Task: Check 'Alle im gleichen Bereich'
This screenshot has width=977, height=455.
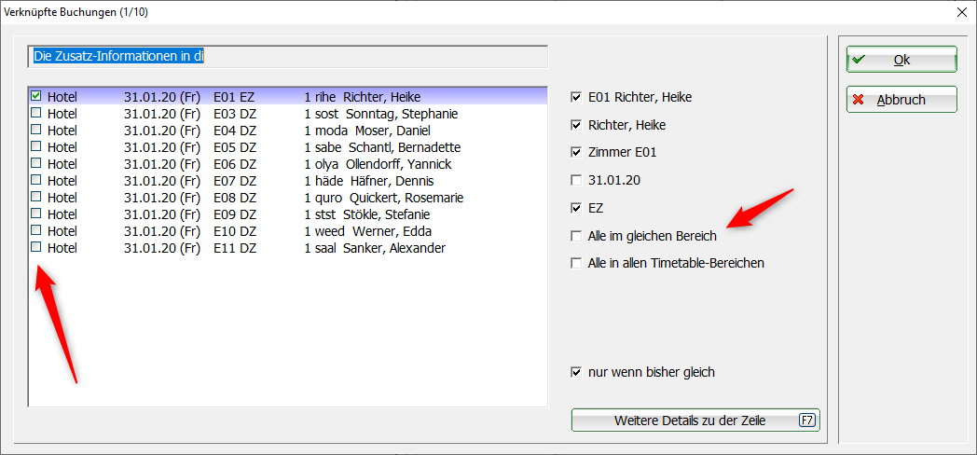Action: pyautogui.click(x=576, y=236)
